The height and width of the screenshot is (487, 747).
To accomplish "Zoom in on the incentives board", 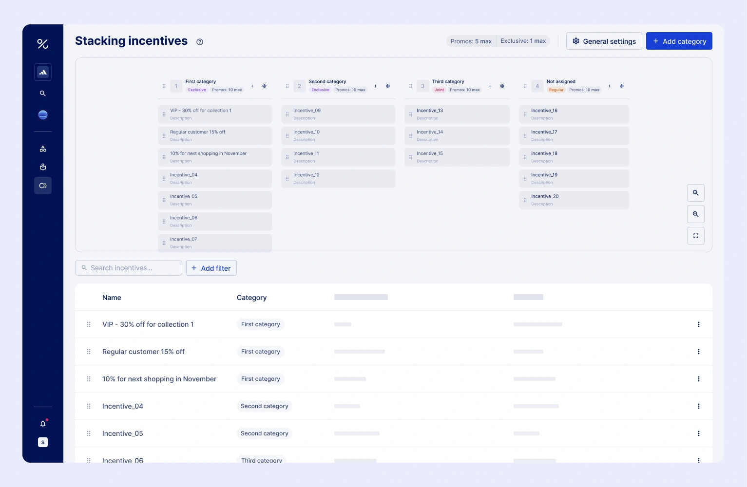I will click(696, 193).
